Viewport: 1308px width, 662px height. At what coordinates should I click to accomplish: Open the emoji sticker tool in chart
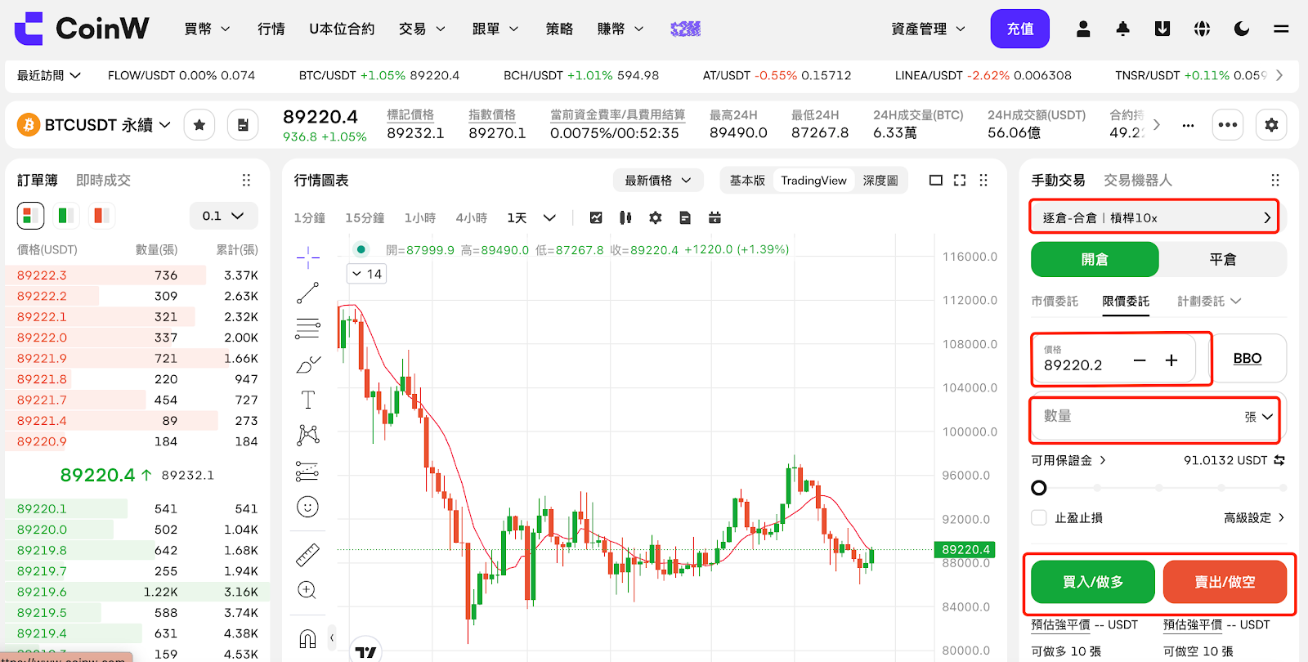point(307,507)
